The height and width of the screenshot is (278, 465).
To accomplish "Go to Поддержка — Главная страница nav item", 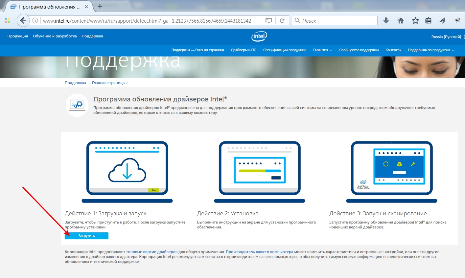I will point(198,50).
